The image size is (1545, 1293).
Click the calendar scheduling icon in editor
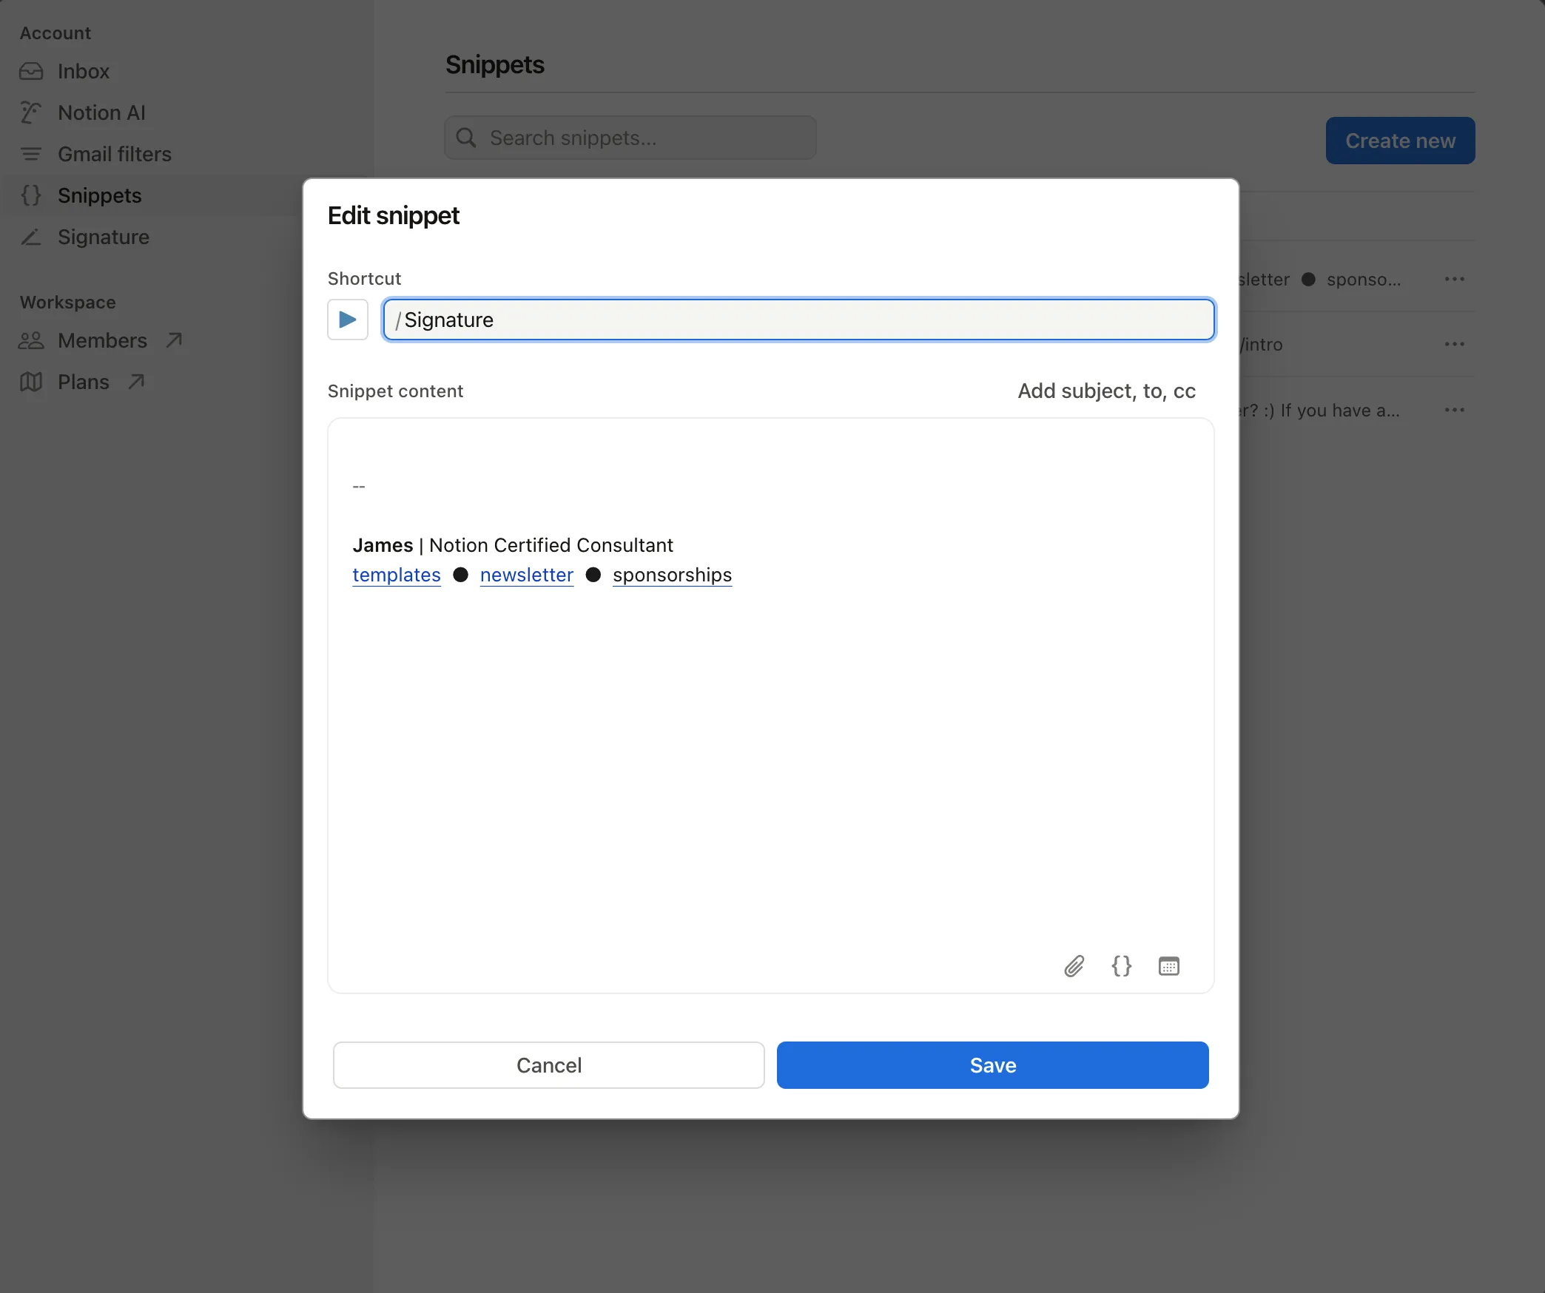1168,966
